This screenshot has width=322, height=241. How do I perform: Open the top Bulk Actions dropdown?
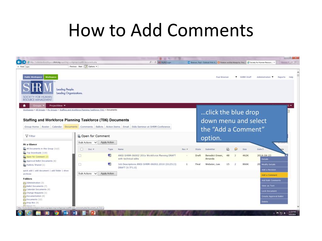[x=87, y=142]
